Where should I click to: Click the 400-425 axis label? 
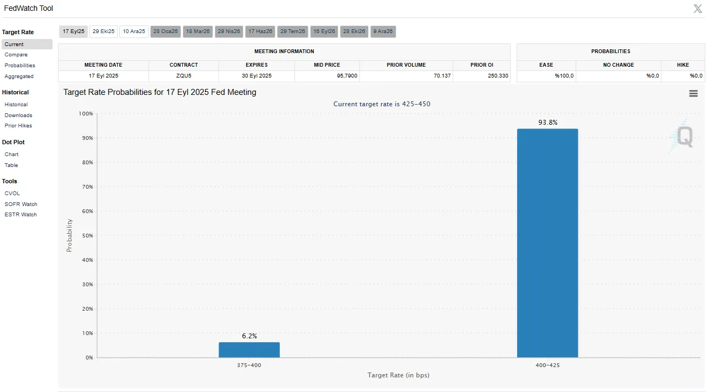click(x=548, y=365)
